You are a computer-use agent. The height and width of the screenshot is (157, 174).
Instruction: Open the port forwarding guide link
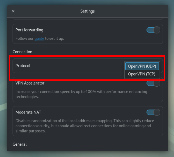tap(39, 39)
